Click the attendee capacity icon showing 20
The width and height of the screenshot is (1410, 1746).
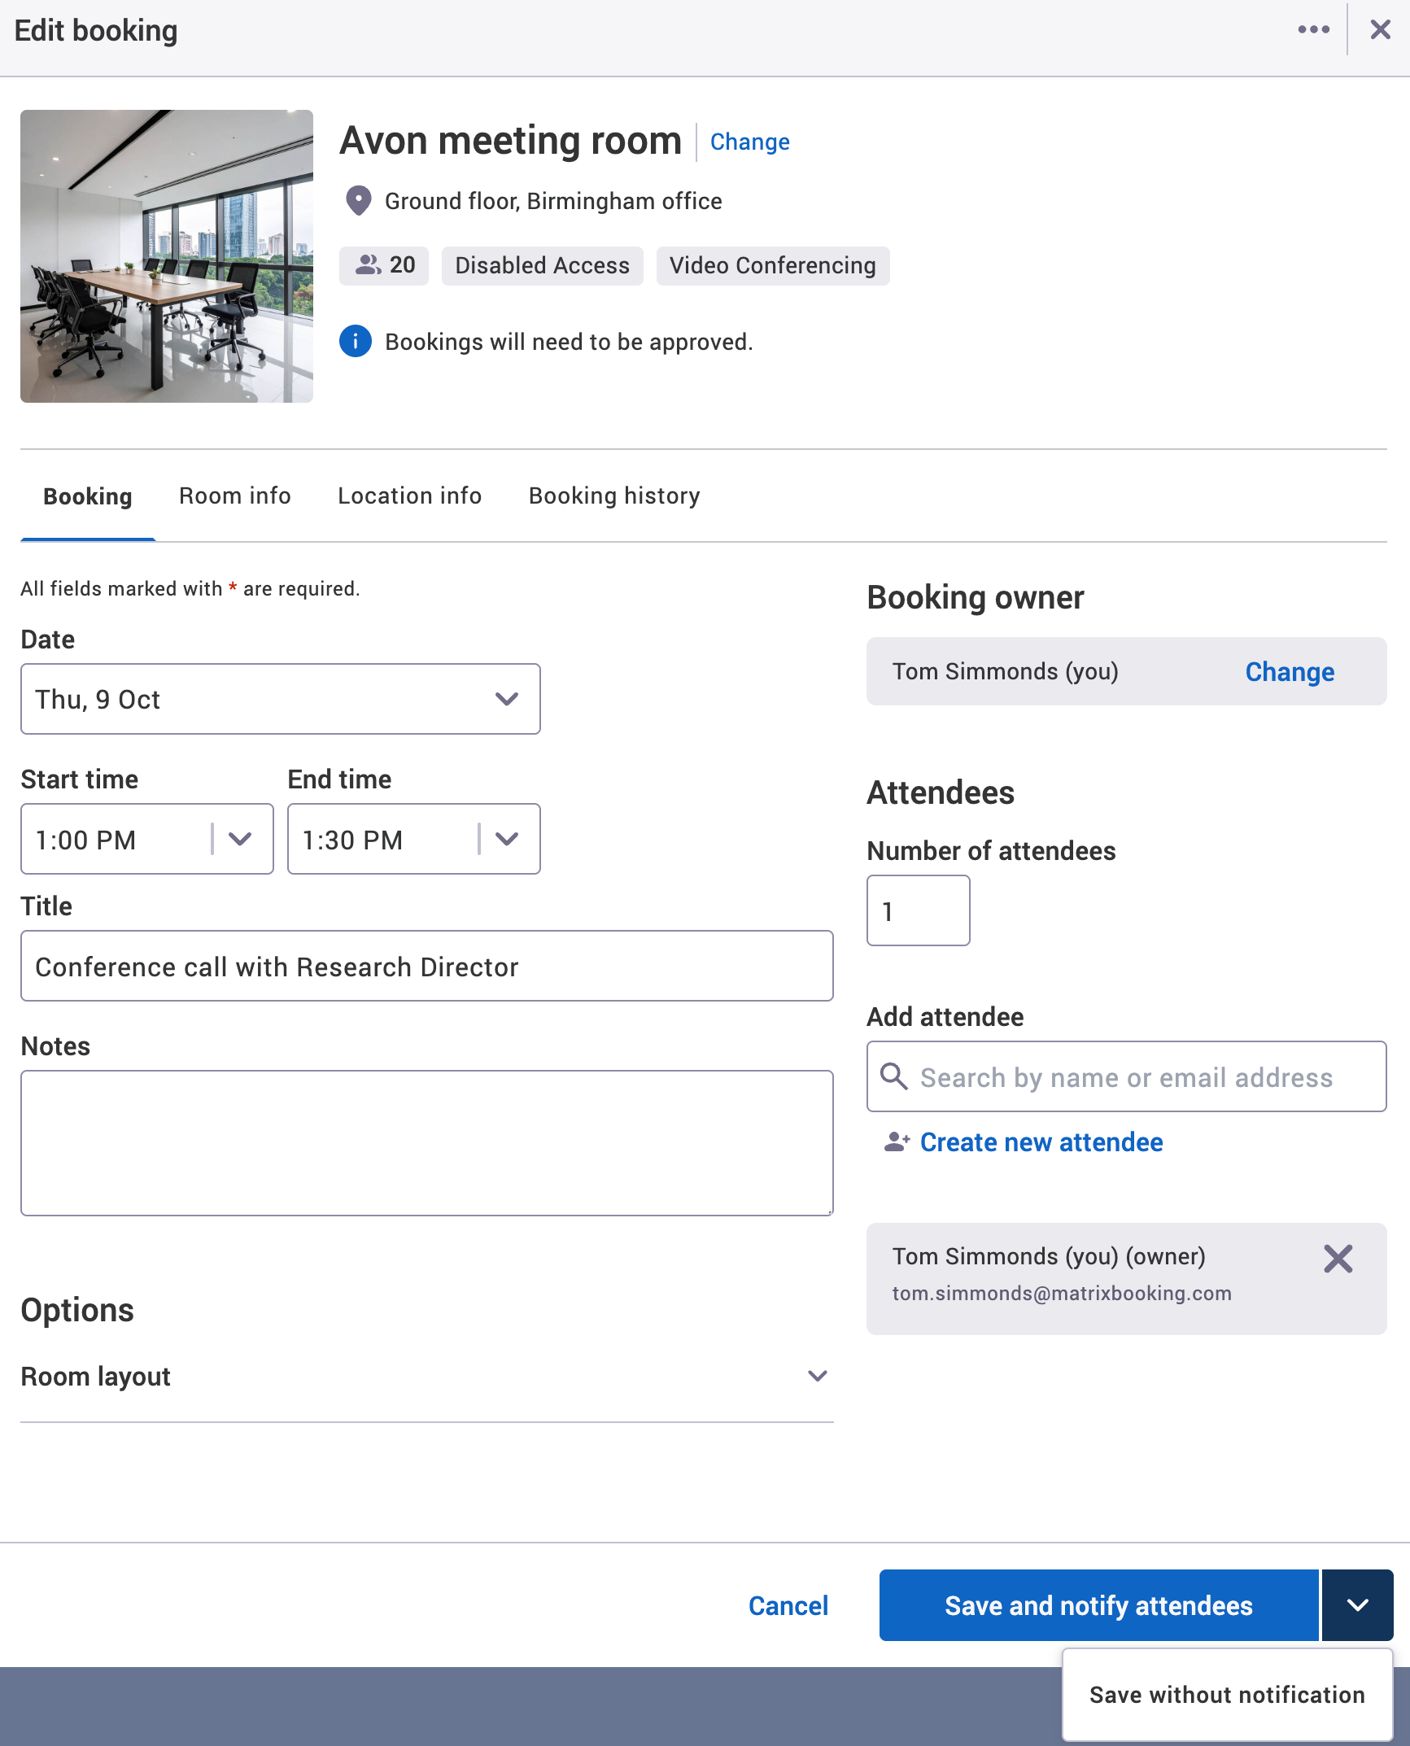(x=369, y=264)
